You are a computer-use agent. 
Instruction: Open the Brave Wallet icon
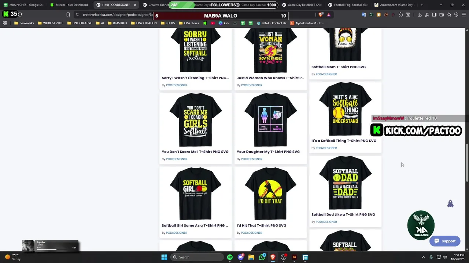tap(442, 15)
